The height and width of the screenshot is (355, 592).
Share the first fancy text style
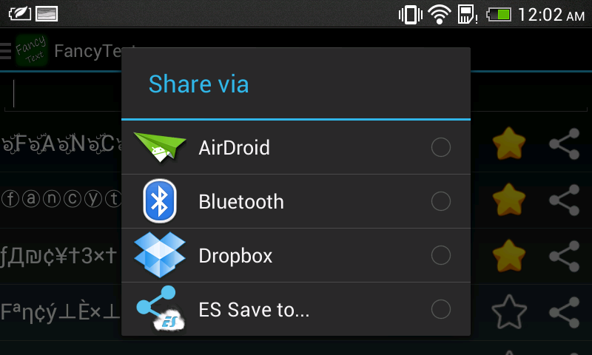pyautogui.click(x=565, y=143)
